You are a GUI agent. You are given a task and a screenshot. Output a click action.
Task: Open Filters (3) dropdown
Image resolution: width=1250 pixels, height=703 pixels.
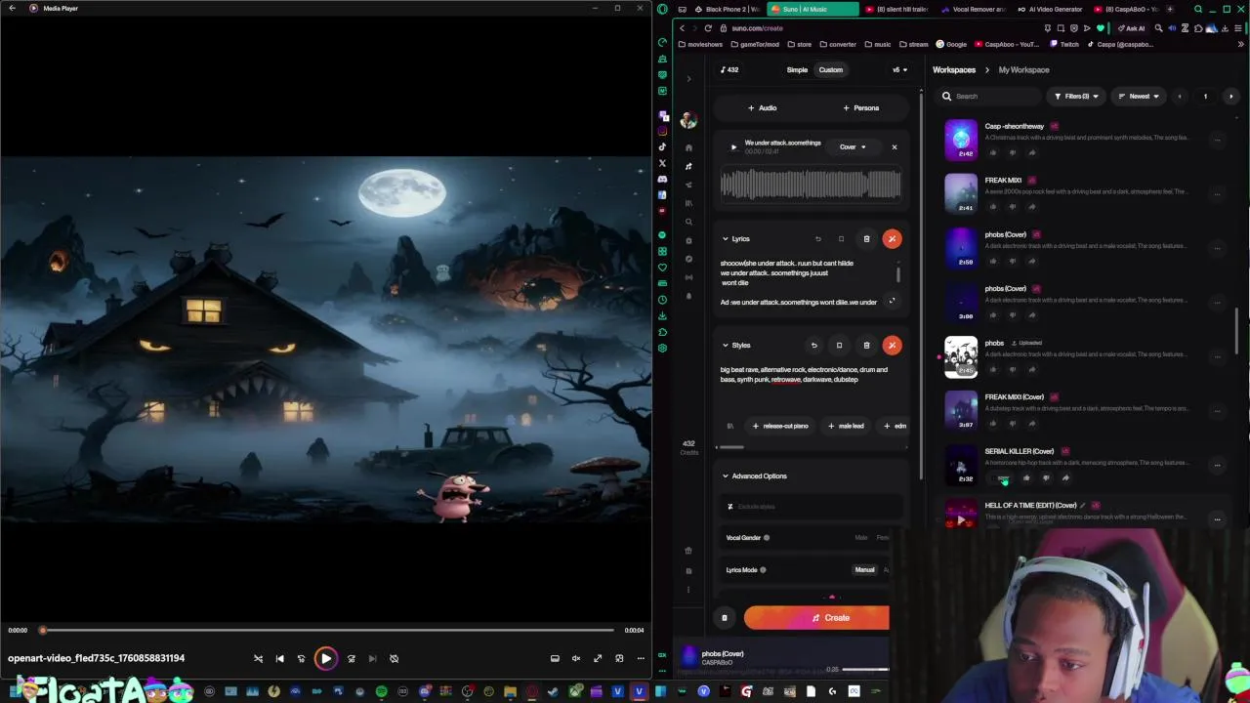tap(1076, 96)
